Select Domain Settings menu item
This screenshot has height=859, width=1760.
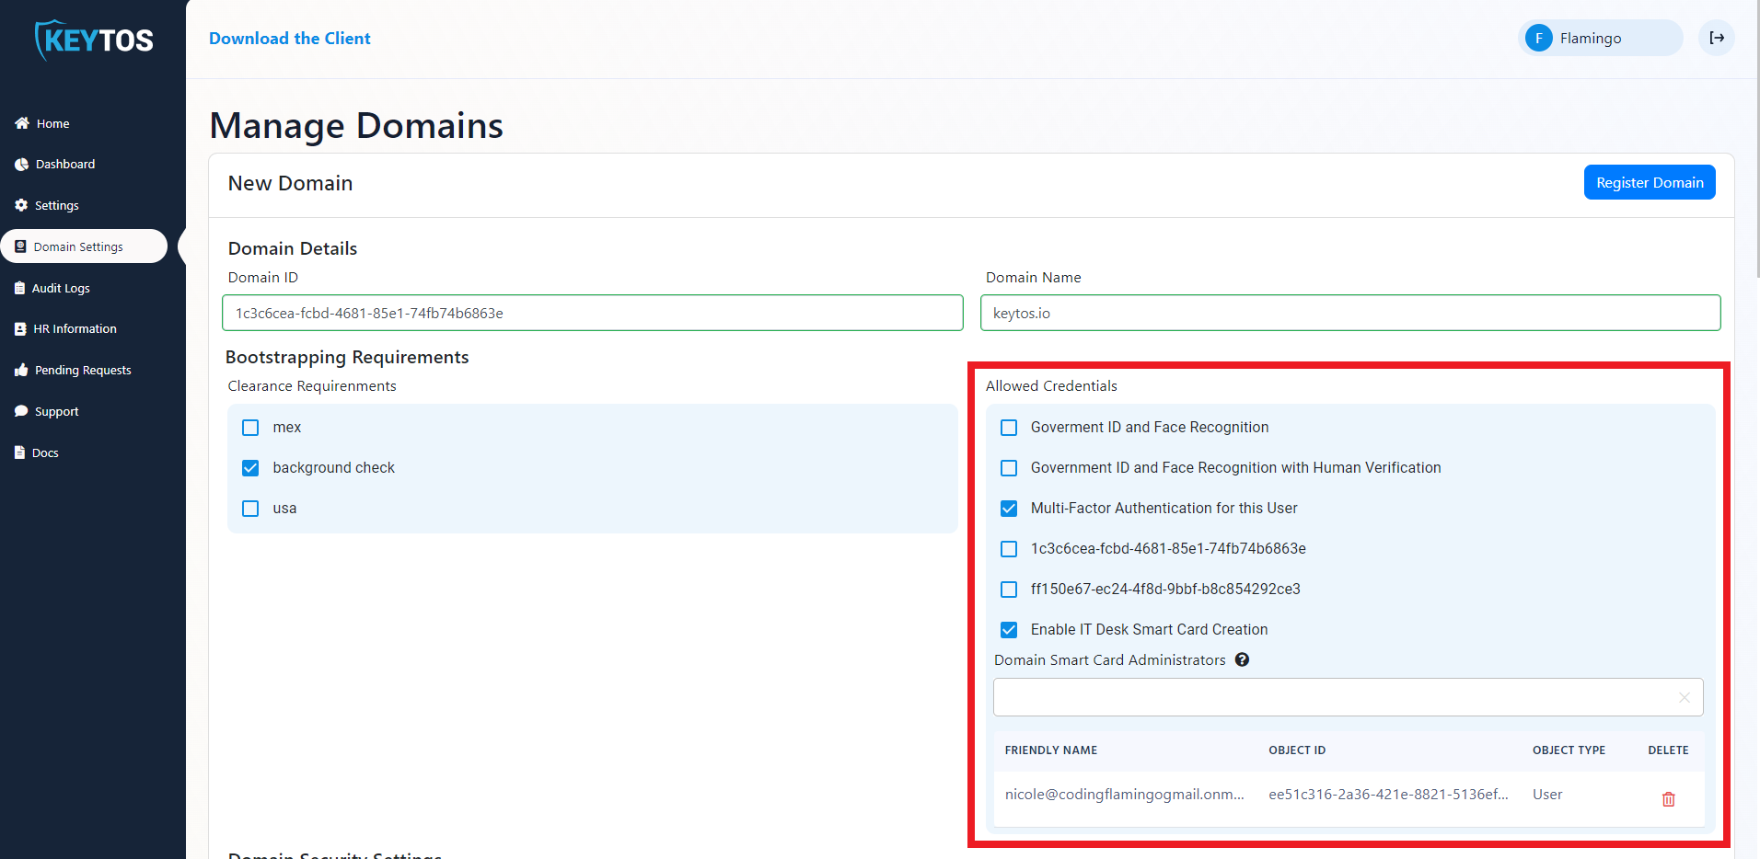click(84, 246)
